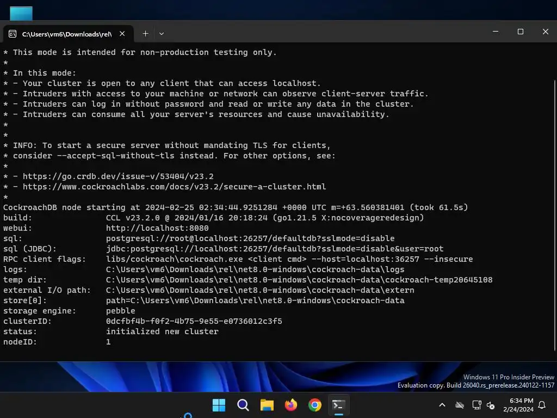Minimize the terminal window
557x418 pixels.
pos(496,32)
